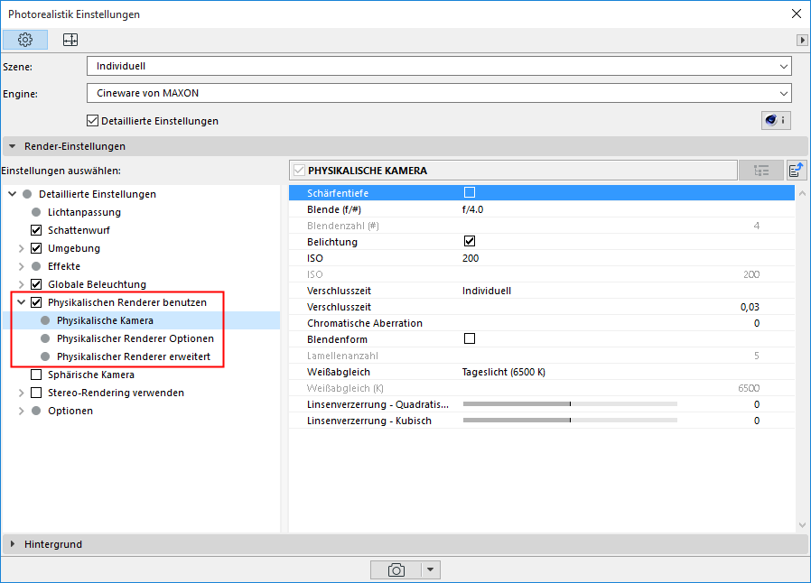Enable the Sphärische Kamera checkbox

(36, 375)
